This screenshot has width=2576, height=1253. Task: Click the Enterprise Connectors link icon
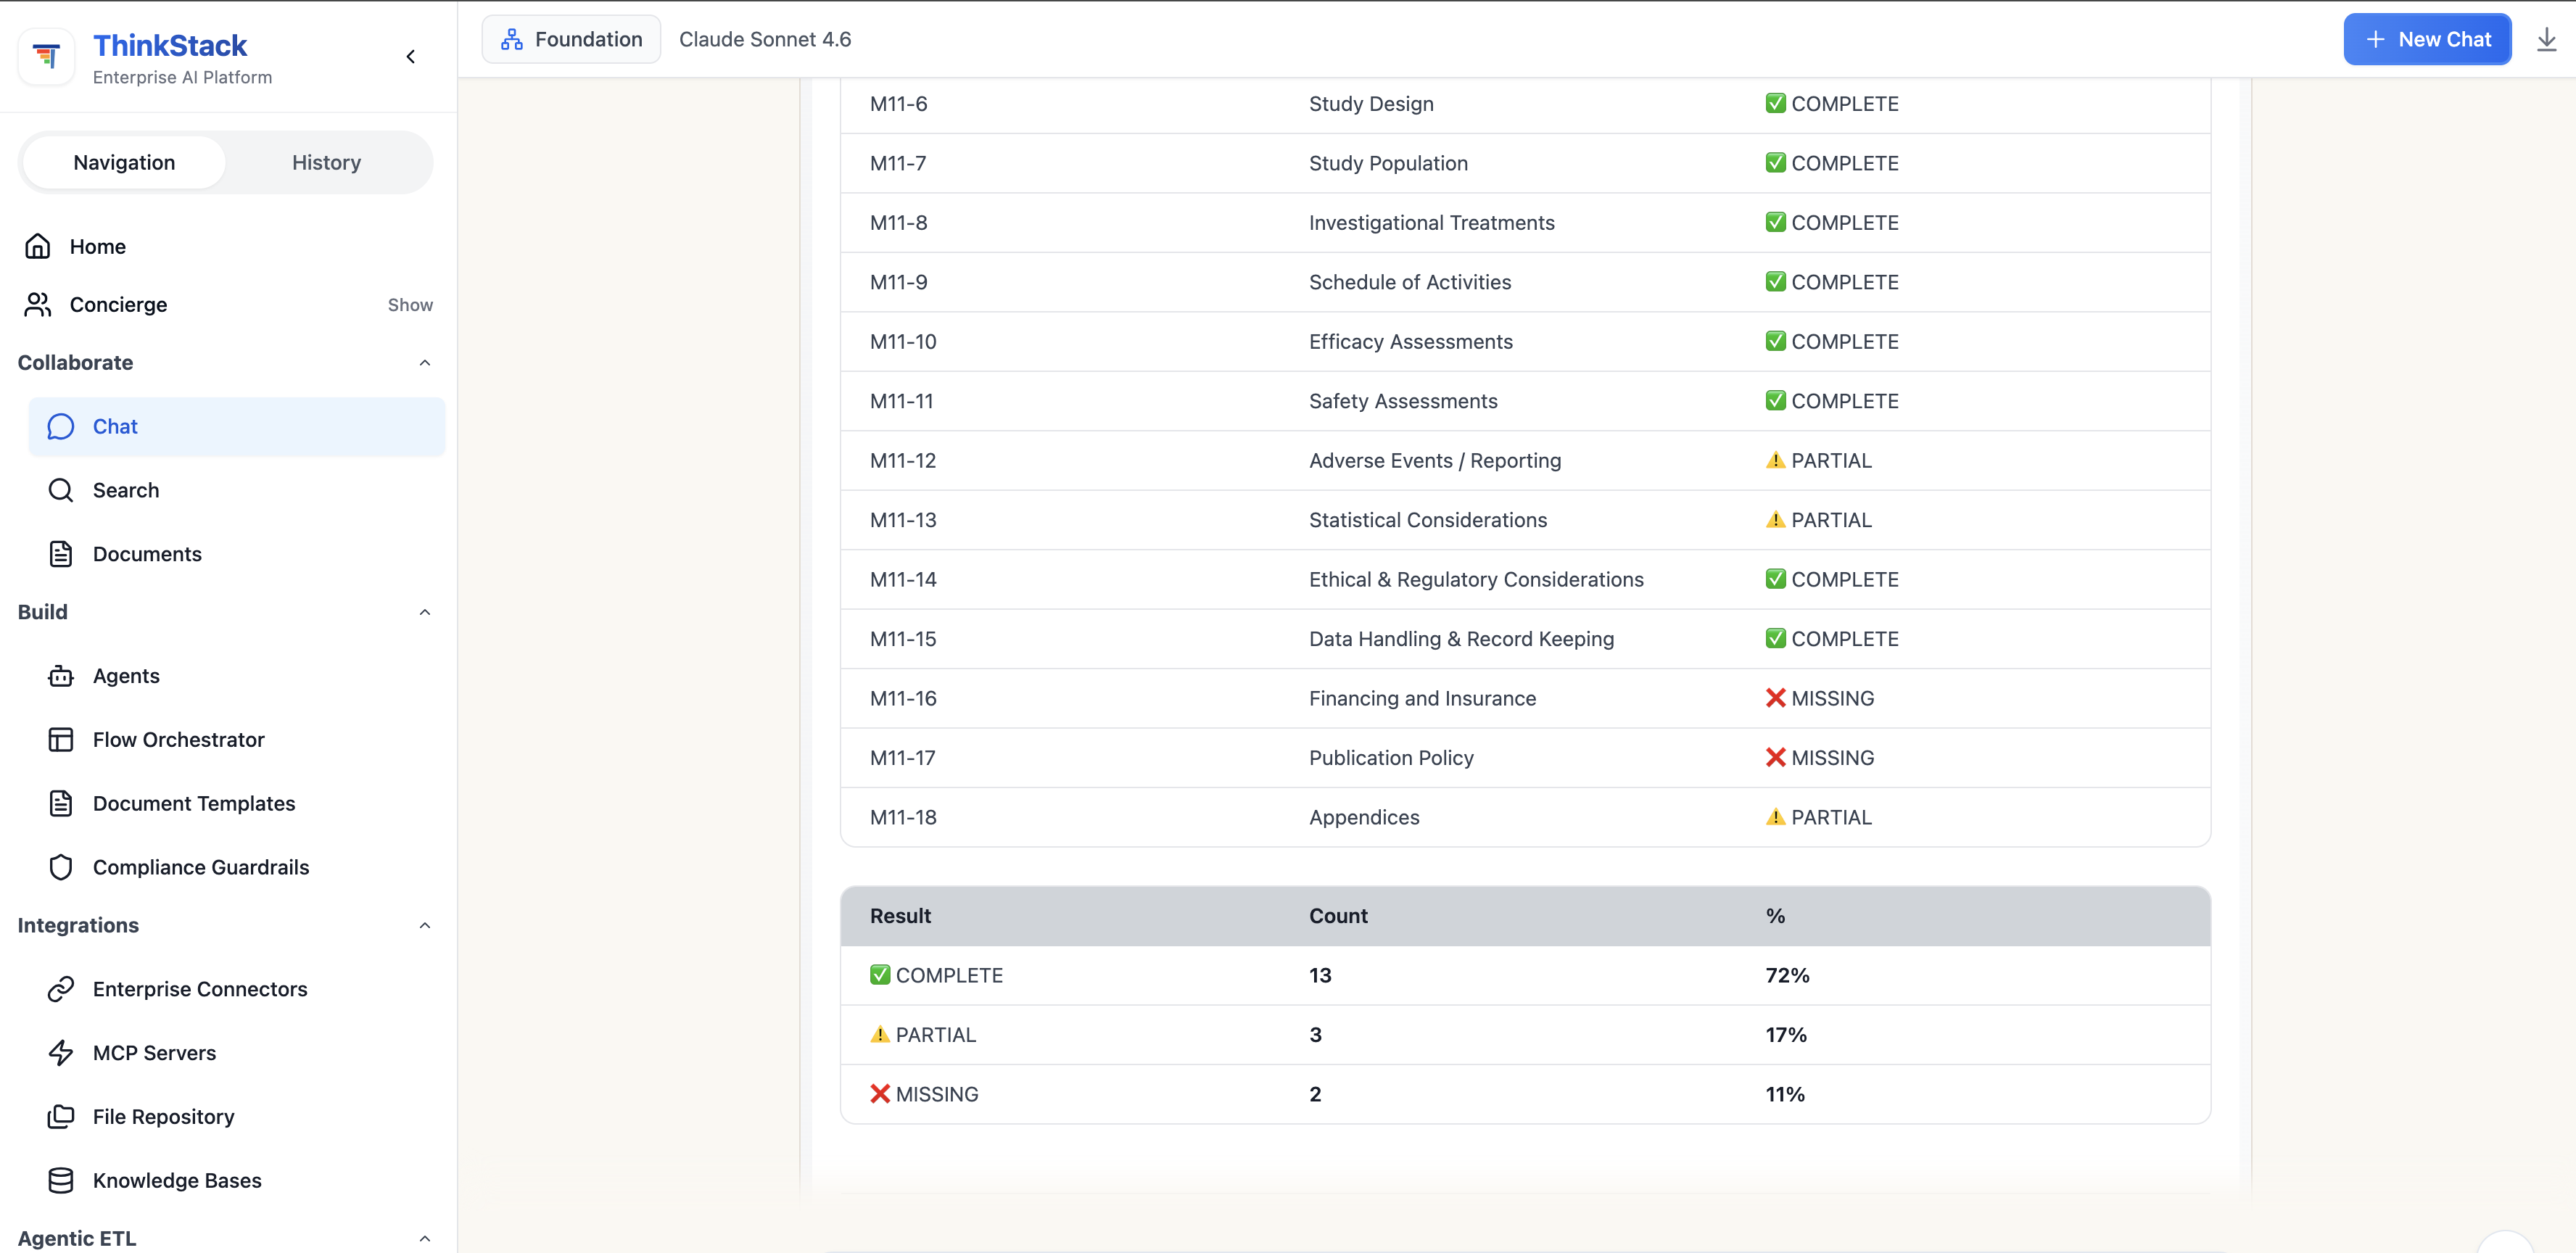[61, 989]
